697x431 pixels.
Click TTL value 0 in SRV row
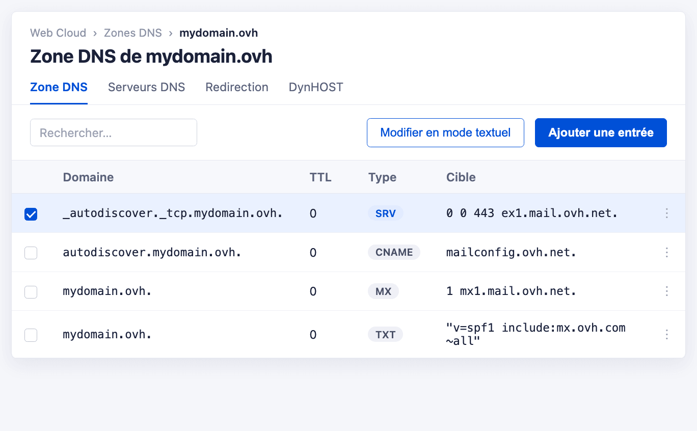[313, 213]
